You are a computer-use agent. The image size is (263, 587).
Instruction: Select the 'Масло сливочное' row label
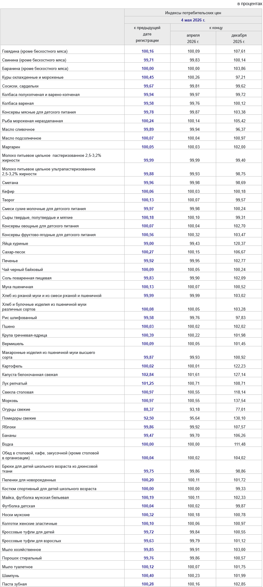pyautogui.click(x=18, y=129)
